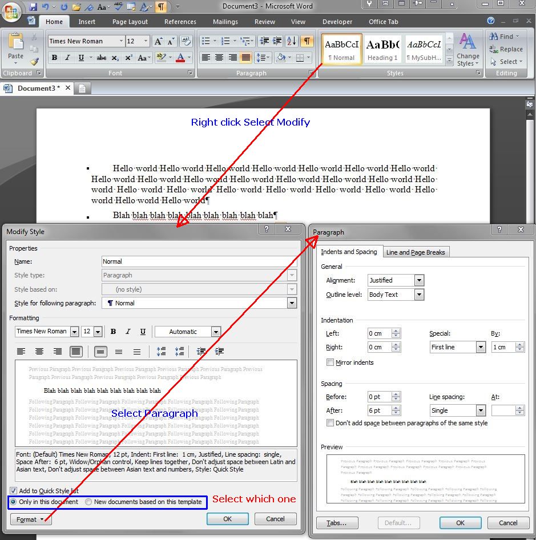Screen dimensions: 536x540
Task: Click Clear Formatting icon in ribbon
Action: pyautogui.click(x=186, y=41)
